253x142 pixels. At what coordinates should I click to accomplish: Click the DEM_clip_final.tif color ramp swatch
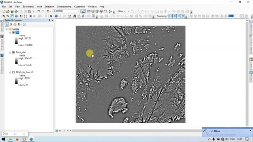coord(17,81)
